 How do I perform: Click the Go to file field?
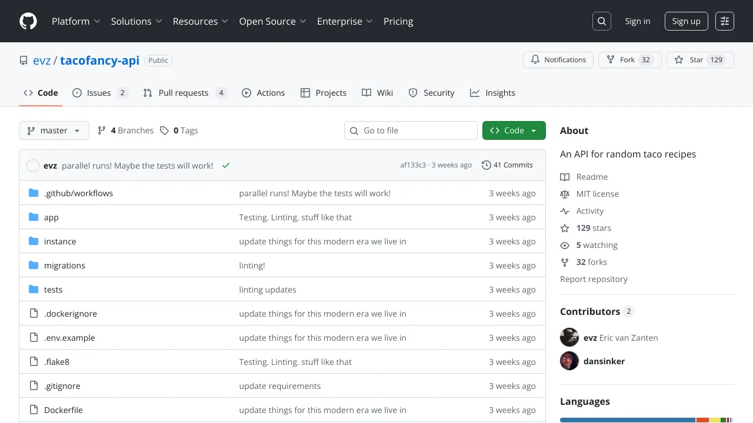pyautogui.click(x=411, y=130)
